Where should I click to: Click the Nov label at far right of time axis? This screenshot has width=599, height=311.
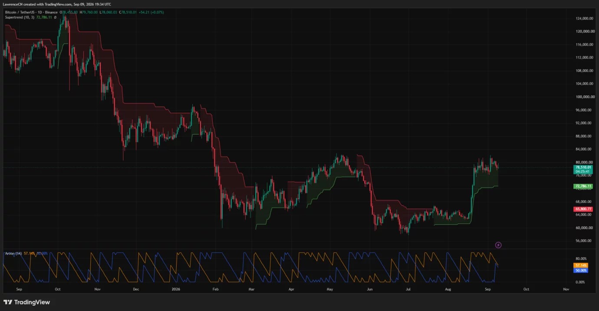566,288
